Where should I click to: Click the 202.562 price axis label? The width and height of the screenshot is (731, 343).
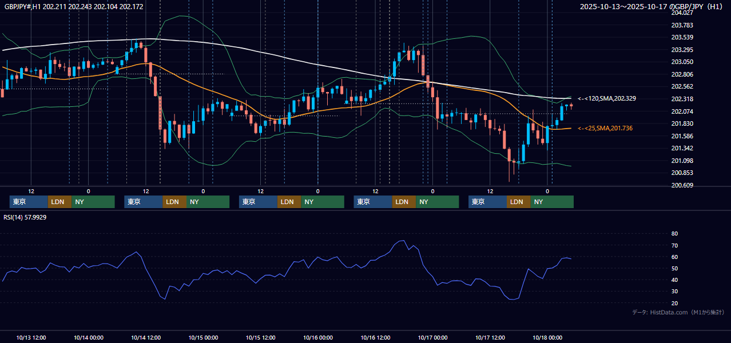pos(682,86)
